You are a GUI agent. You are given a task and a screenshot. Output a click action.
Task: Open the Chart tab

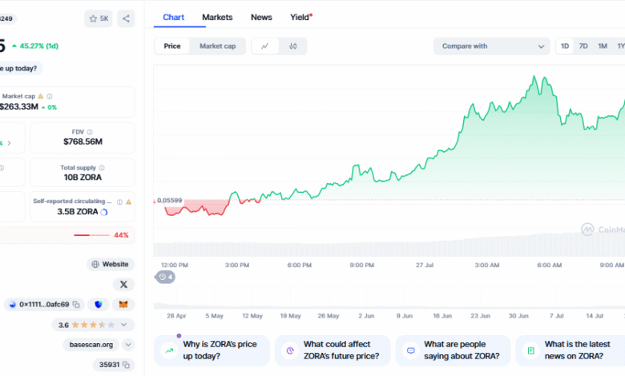click(173, 18)
